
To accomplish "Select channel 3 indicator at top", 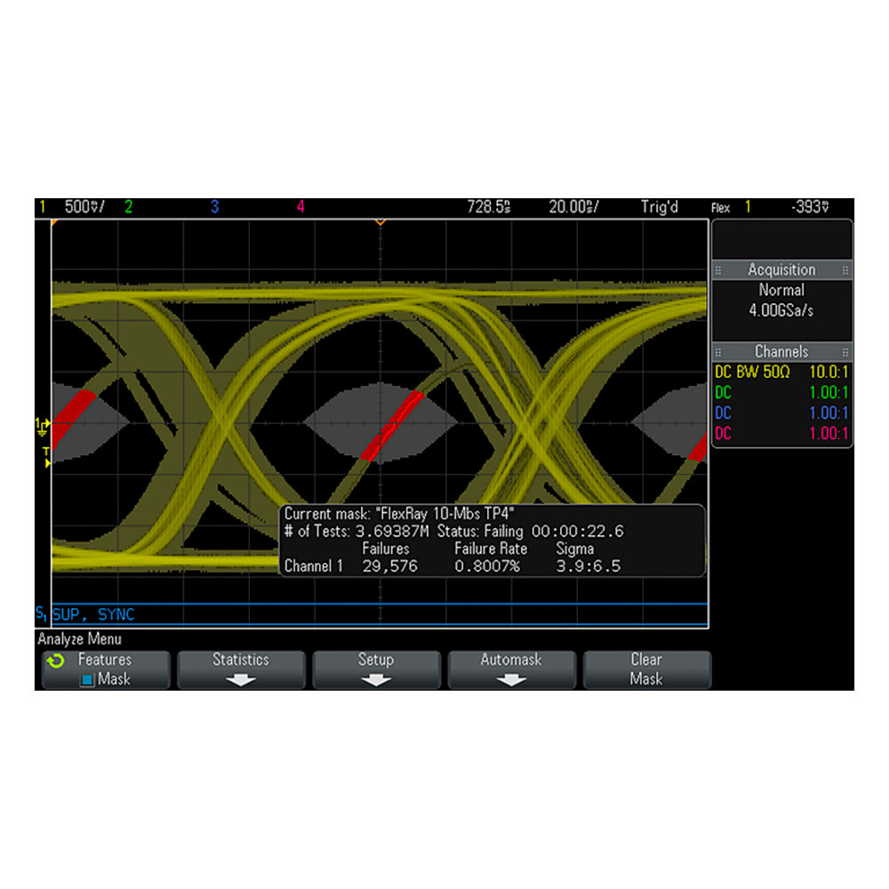I will tap(215, 206).
